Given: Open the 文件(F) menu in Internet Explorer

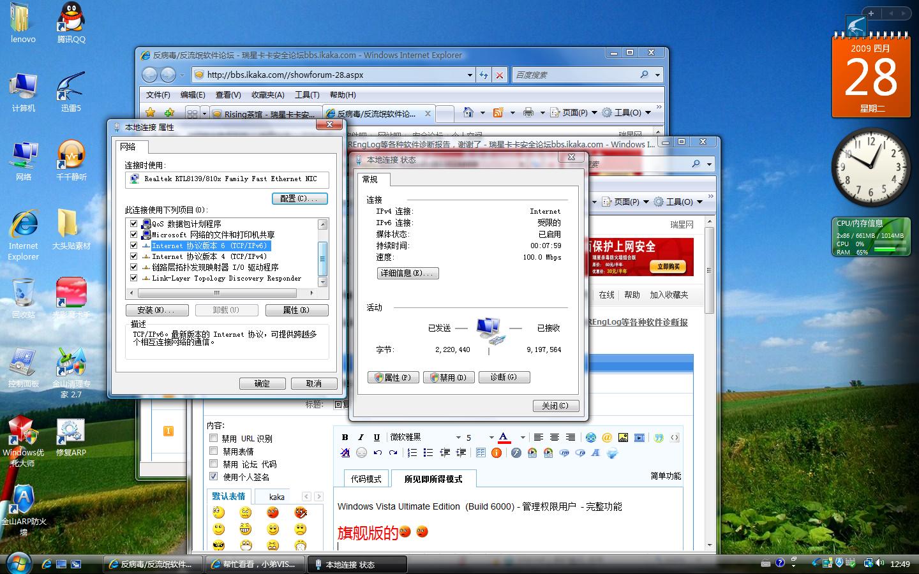Looking at the screenshot, I should point(158,95).
